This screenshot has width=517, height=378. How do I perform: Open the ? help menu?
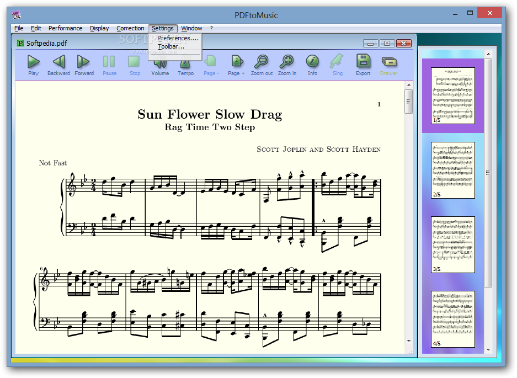(x=211, y=28)
